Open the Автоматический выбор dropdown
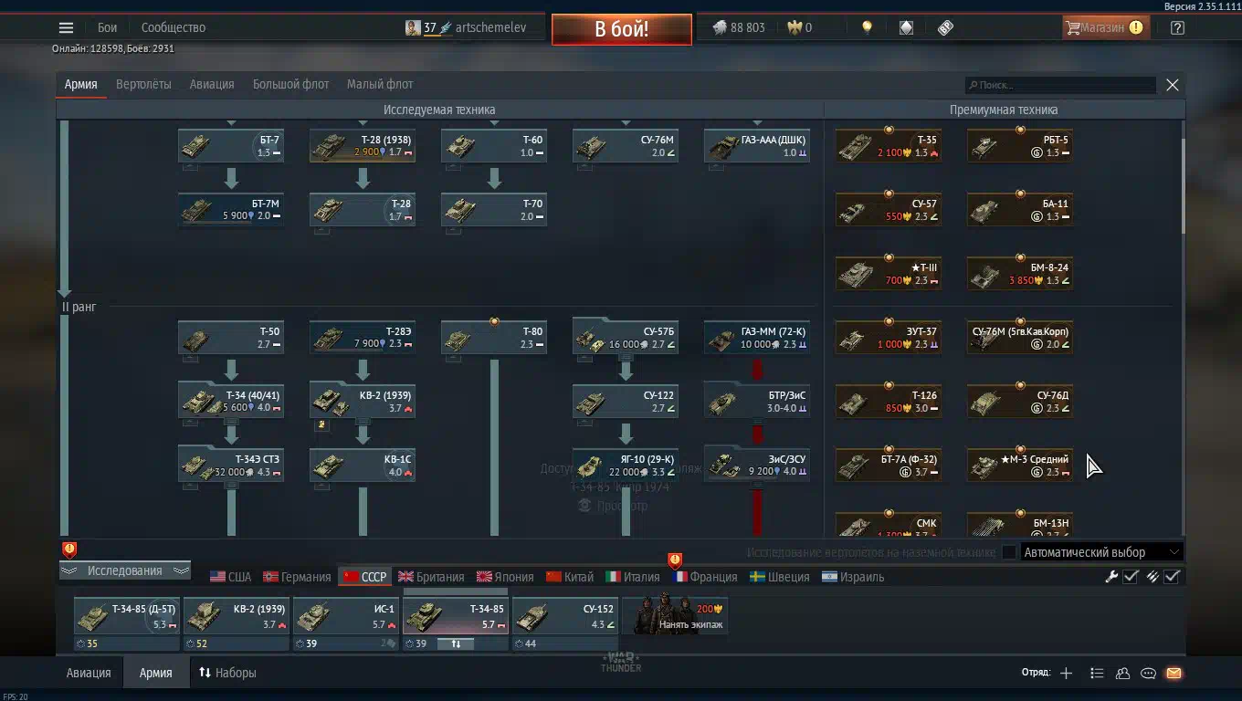The image size is (1242, 701). click(x=1101, y=552)
